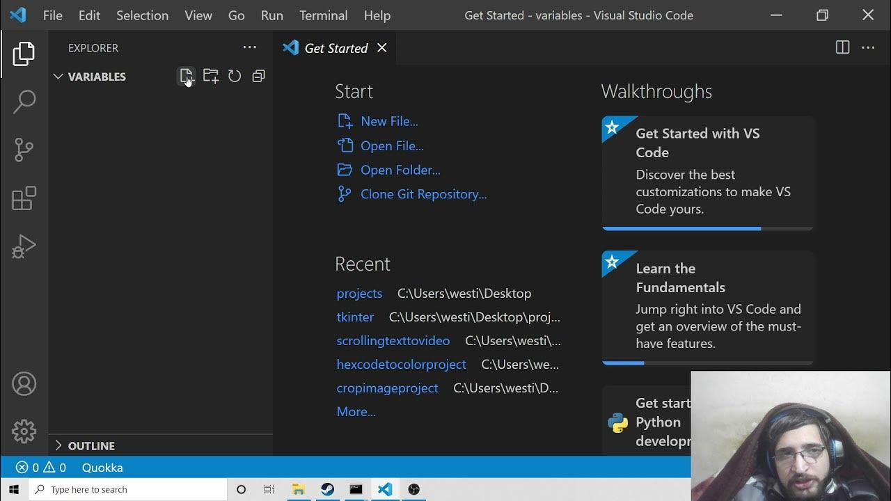Click the New File icon in Explorer
Screen dimensions: 891x501
pyautogui.click(x=186, y=76)
